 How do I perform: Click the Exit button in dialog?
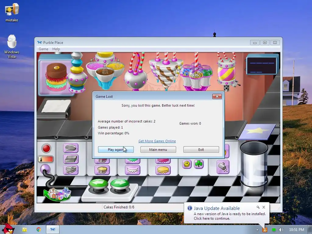201,149
